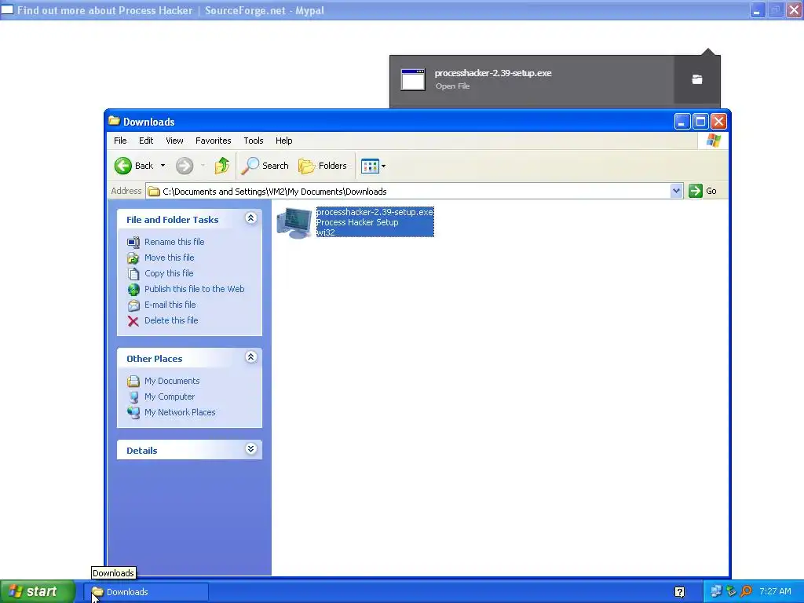Click 'Copy this file' link
804x603 pixels.
coord(169,273)
